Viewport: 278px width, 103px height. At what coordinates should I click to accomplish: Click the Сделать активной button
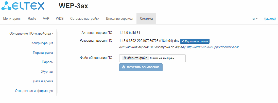click(195, 41)
